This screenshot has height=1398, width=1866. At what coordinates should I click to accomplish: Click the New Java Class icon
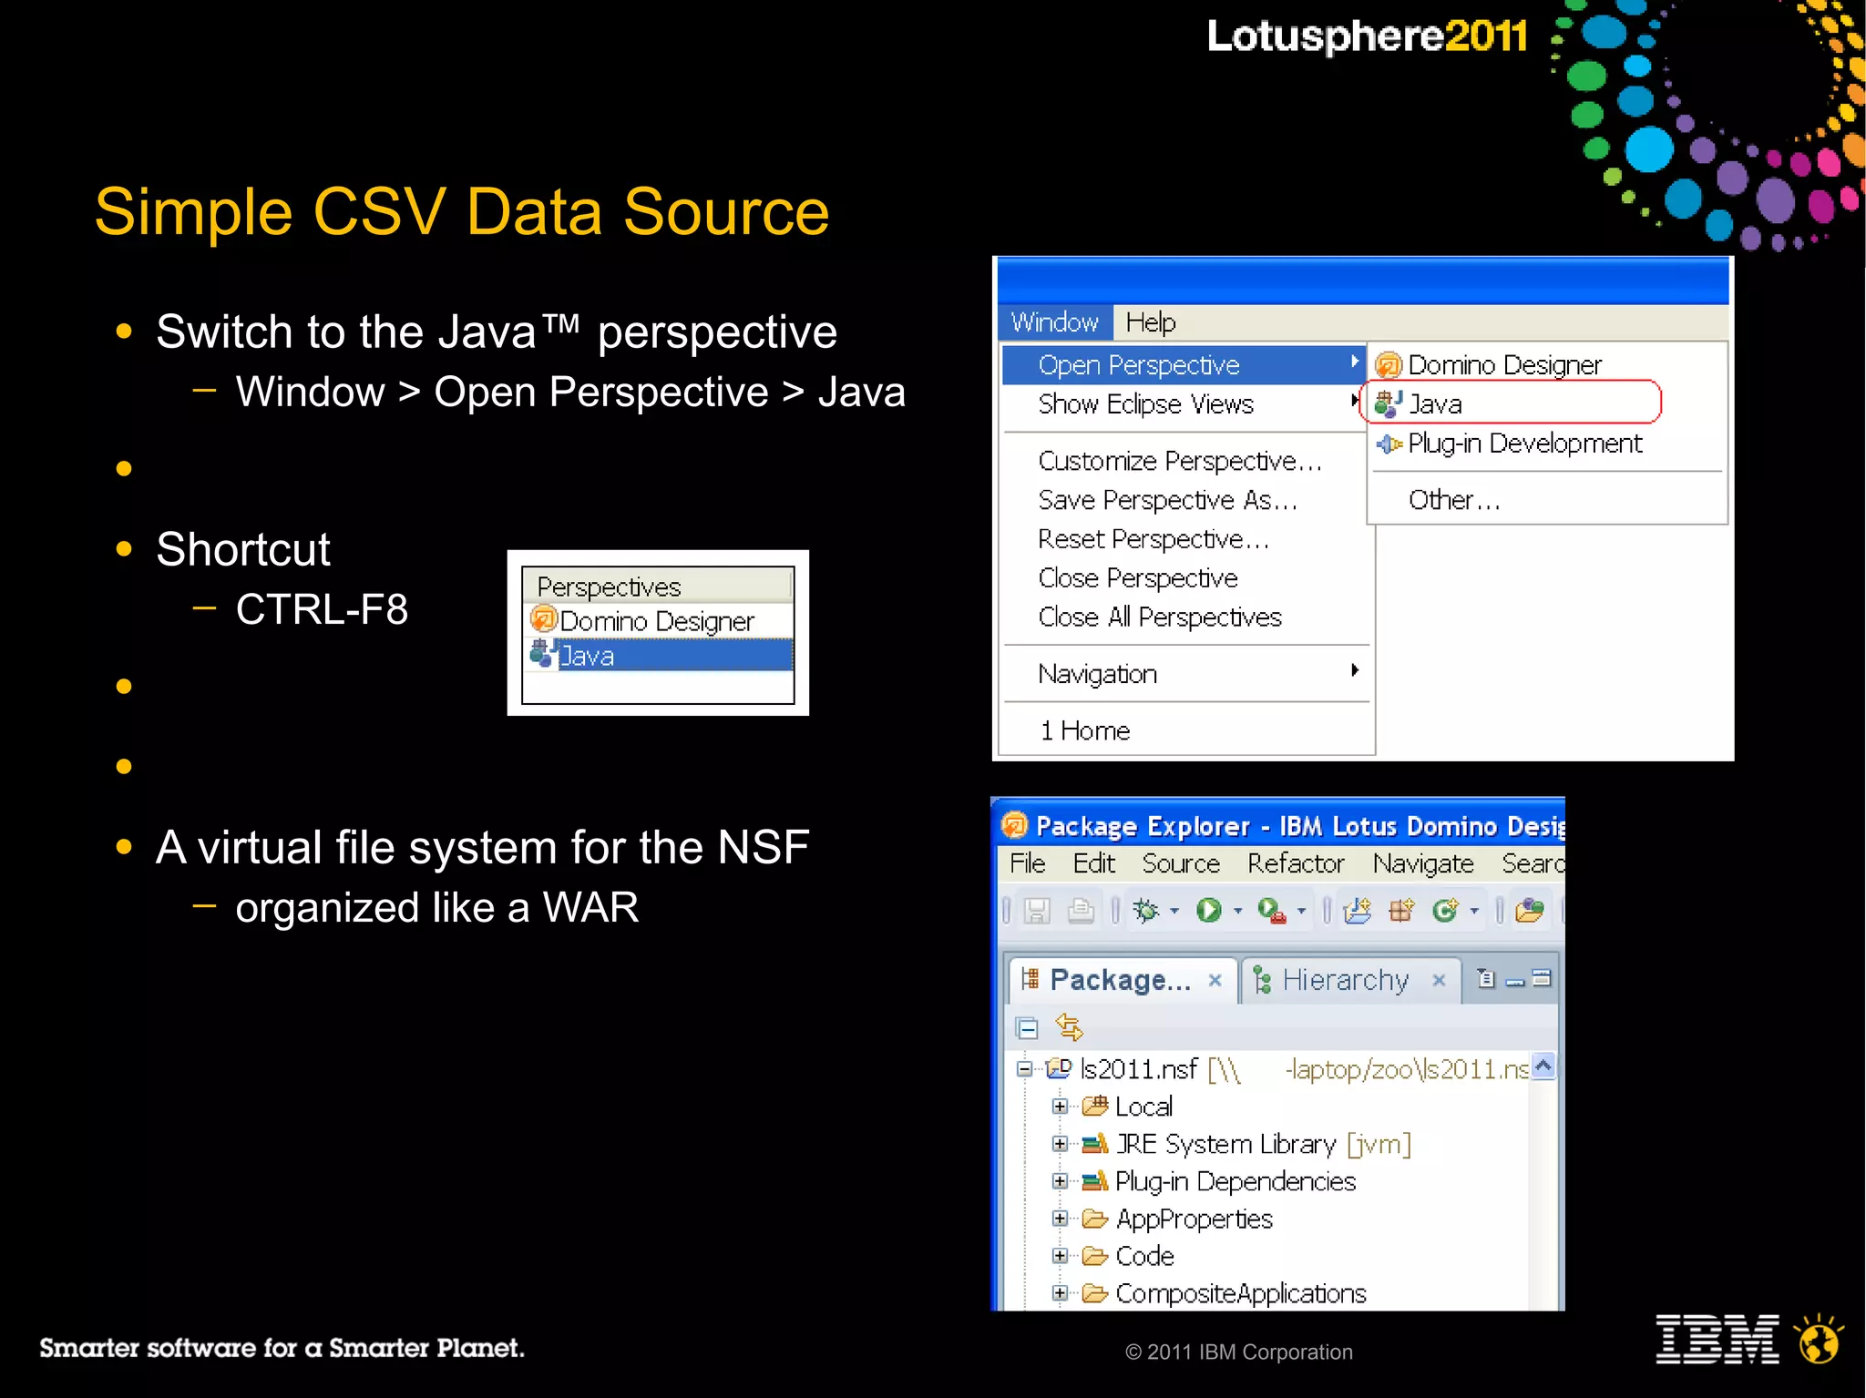click(x=1445, y=910)
